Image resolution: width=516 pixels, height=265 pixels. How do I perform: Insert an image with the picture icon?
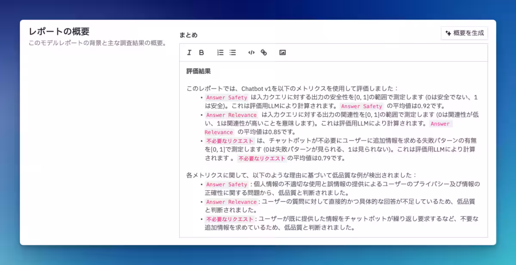(x=283, y=52)
